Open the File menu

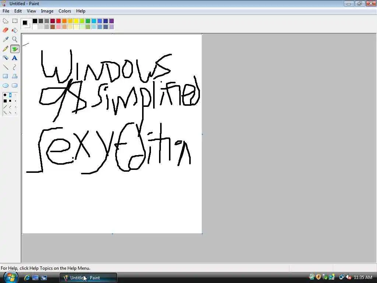(6, 11)
